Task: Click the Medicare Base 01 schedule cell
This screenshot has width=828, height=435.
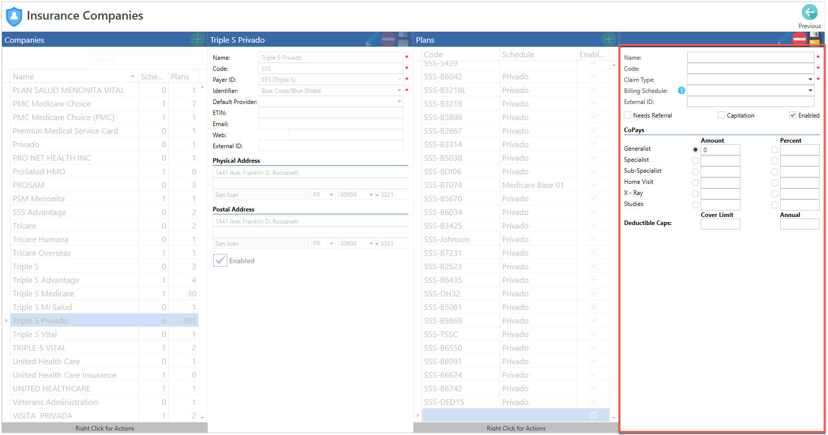Action: click(538, 185)
